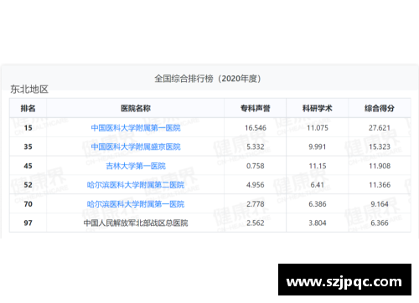Select 科研学术 value 6.386
This screenshot has width=419, height=303.
point(318,204)
